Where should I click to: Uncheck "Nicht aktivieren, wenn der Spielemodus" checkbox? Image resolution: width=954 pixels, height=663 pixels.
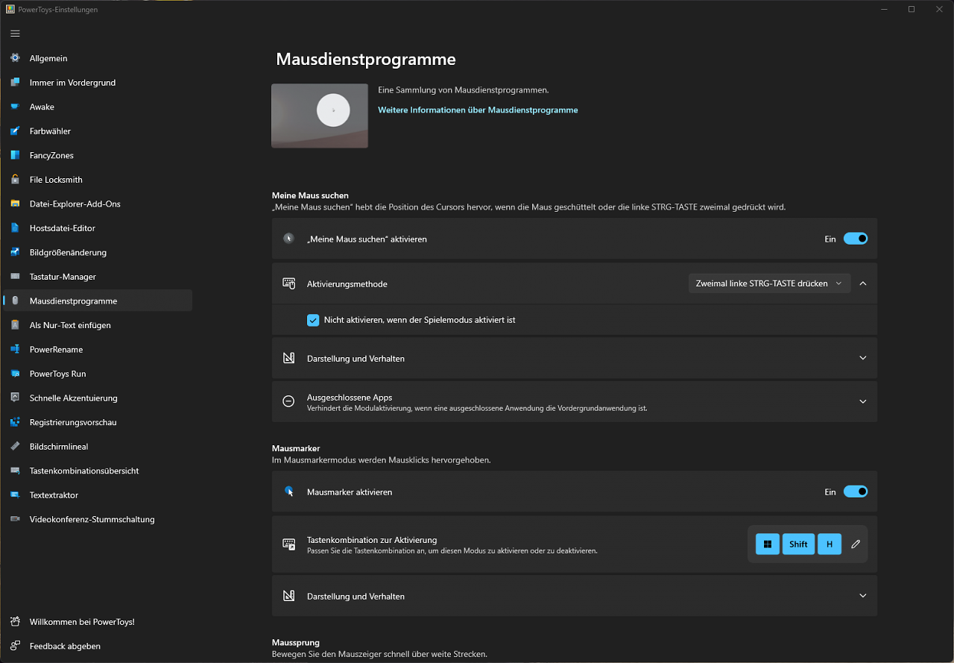pyautogui.click(x=313, y=320)
